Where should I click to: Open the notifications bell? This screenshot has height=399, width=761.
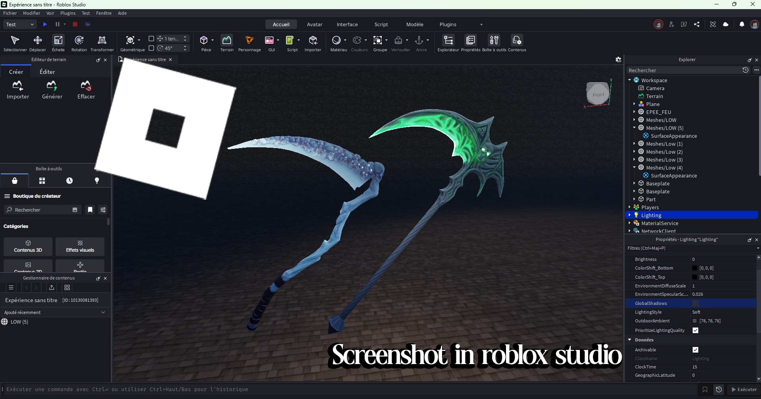coord(742,24)
